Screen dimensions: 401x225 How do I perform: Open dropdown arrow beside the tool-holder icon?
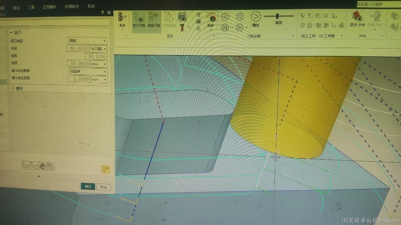189,27
